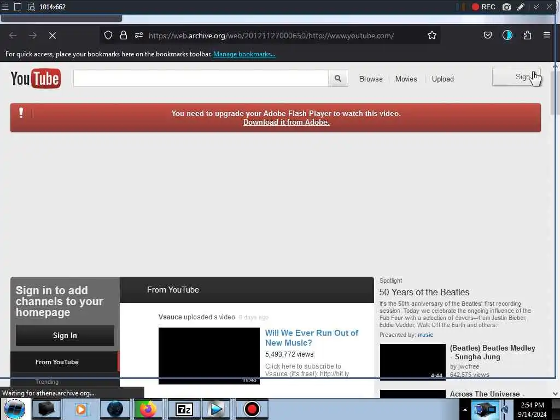Open the music presenter link
Screen dimensions: 560x420
tap(425, 335)
